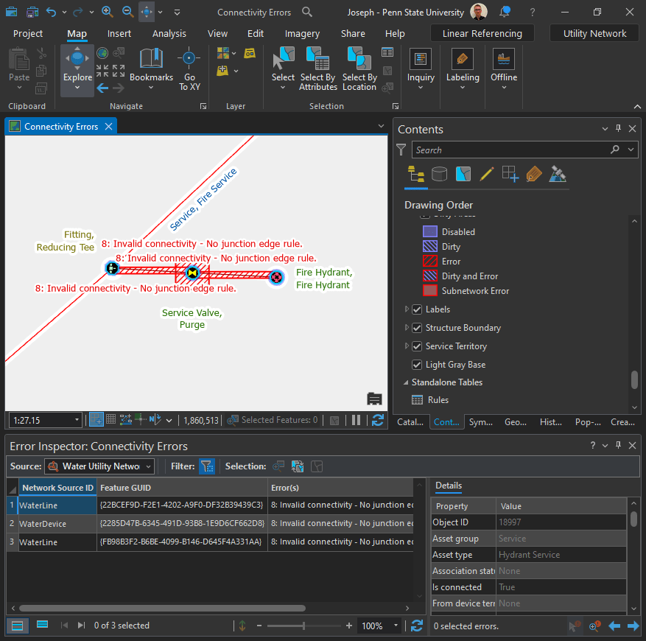The height and width of the screenshot is (641, 646).
Task: Click the Rules standalone table
Action: coord(438,400)
